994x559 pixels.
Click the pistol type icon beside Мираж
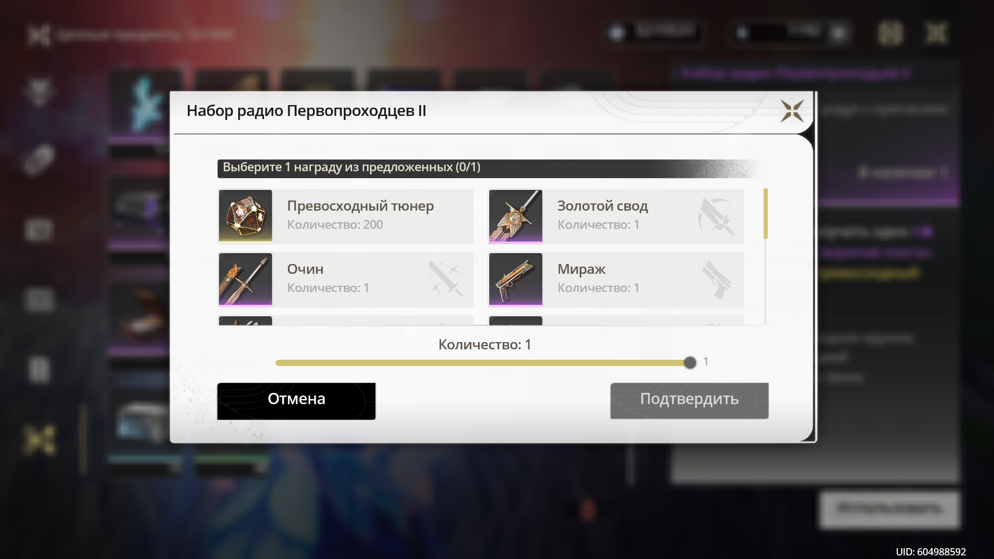(x=717, y=279)
